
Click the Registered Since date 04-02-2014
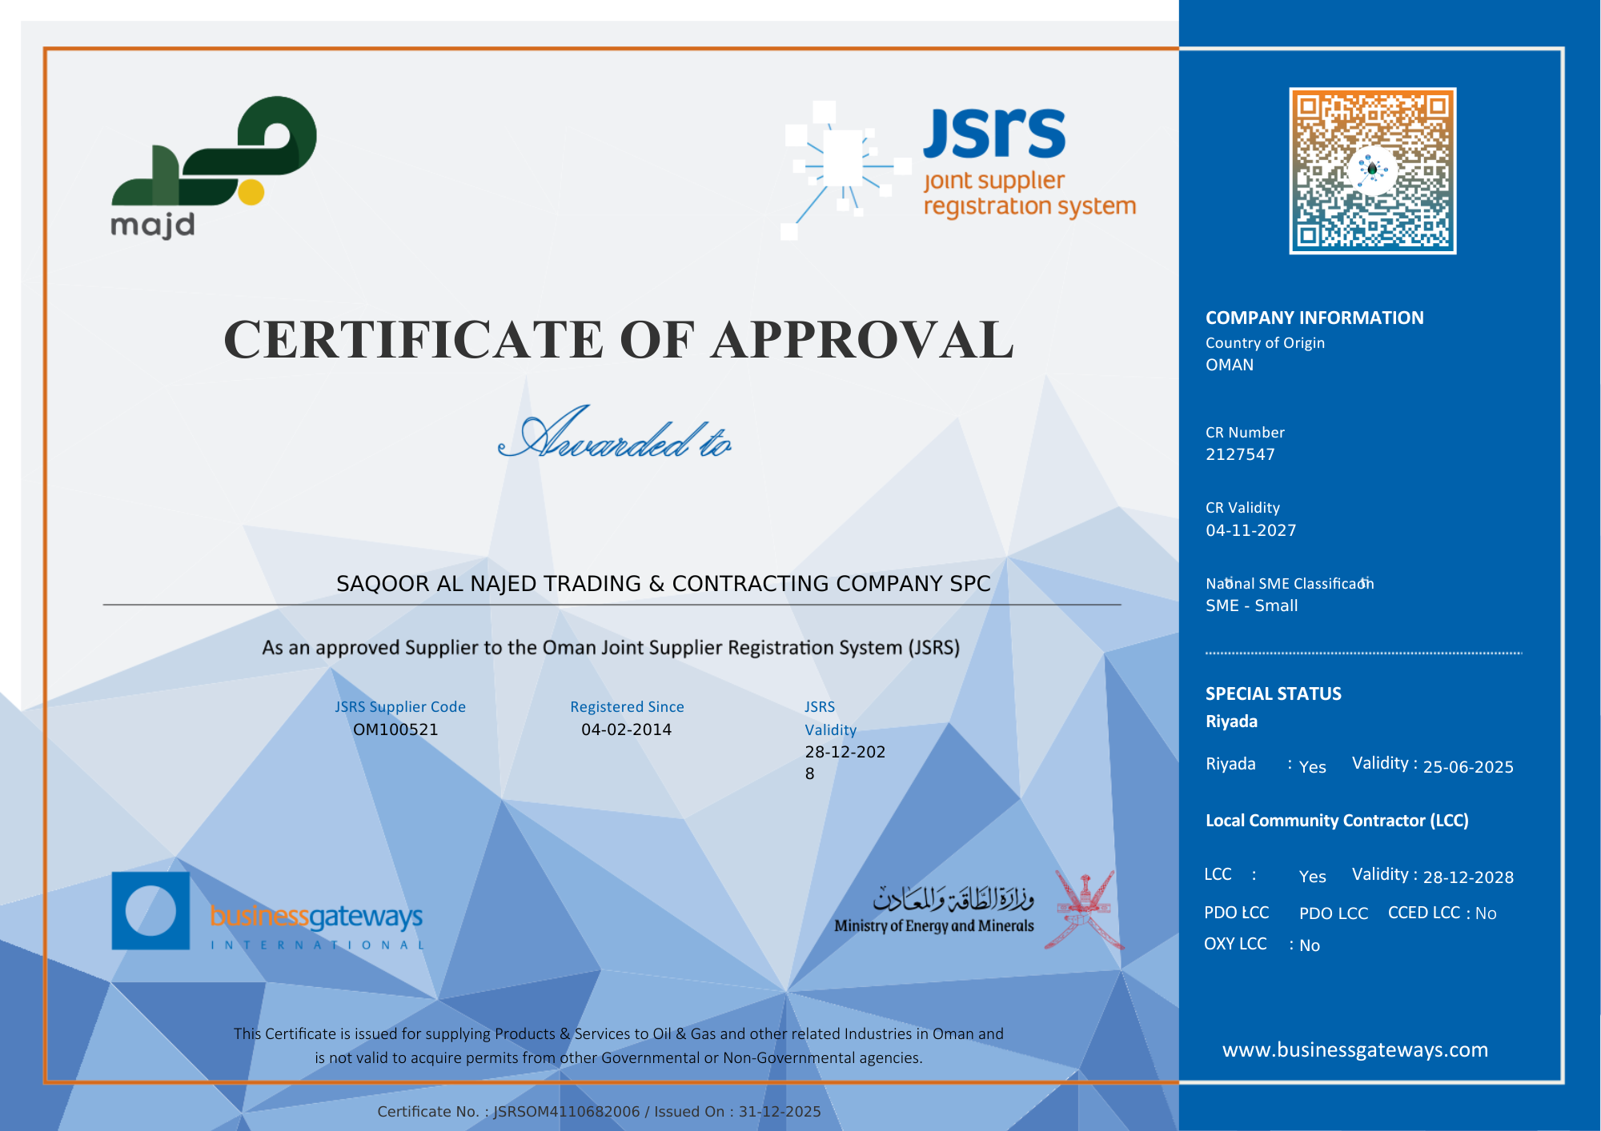626,729
